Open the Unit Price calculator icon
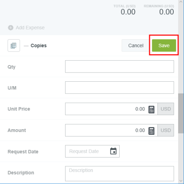Viewport: 184px width, 184px height. tap(151, 109)
